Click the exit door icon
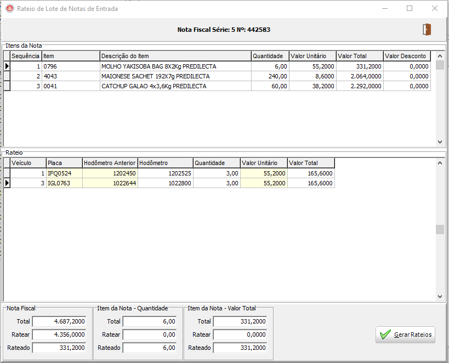 (427, 30)
